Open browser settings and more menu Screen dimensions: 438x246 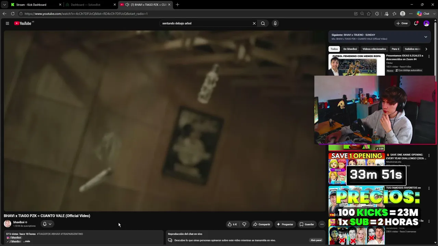point(411,14)
